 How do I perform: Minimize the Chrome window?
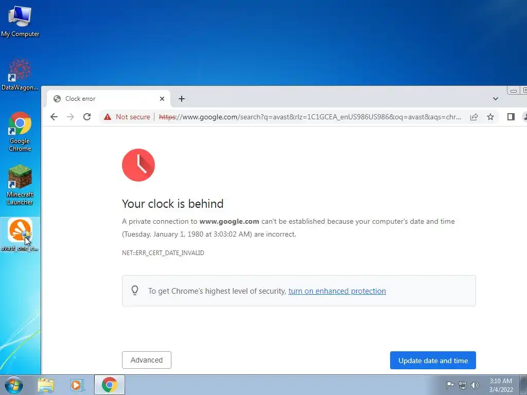513,91
